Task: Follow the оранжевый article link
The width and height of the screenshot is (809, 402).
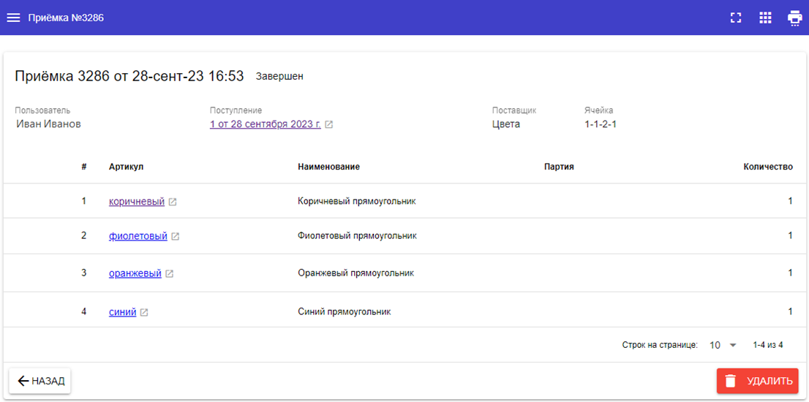Action: 135,273
